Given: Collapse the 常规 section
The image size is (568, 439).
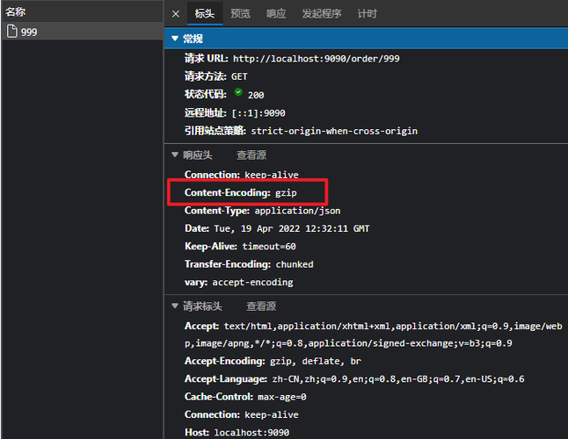Looking at the screenshot, I should pyautogui.click(x=175, y=39).
